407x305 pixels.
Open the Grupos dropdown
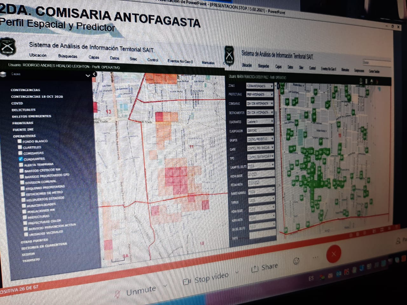(x=260, y=139)
